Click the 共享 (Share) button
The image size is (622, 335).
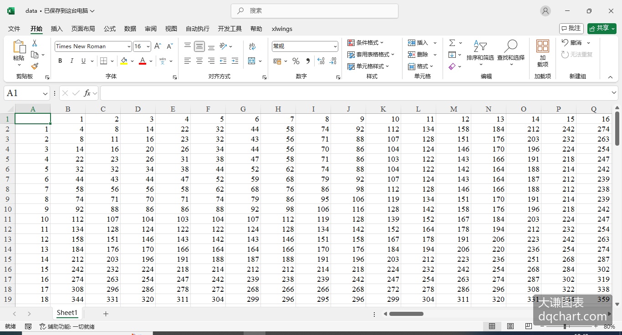(x=602, y=28)
